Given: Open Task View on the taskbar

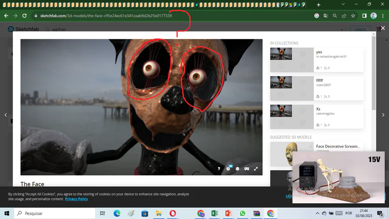Looking at the screenshot, I should (102, 213).
